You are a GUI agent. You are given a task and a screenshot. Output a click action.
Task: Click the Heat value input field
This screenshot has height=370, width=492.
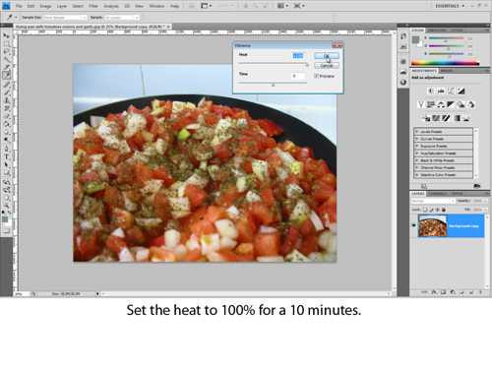298,56
